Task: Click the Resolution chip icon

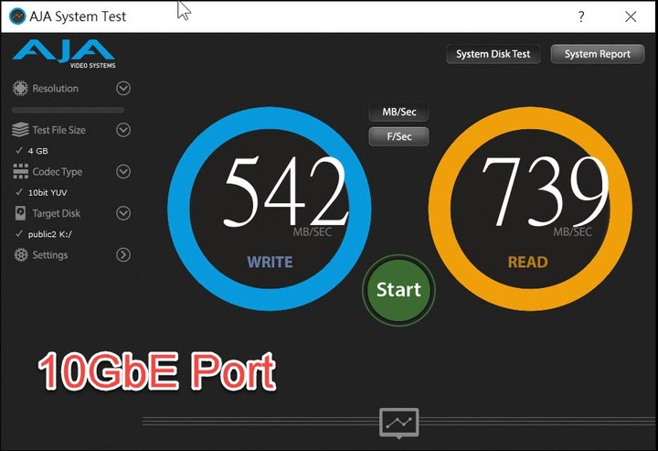Action: pyautogui.click(x=20, y=88)
